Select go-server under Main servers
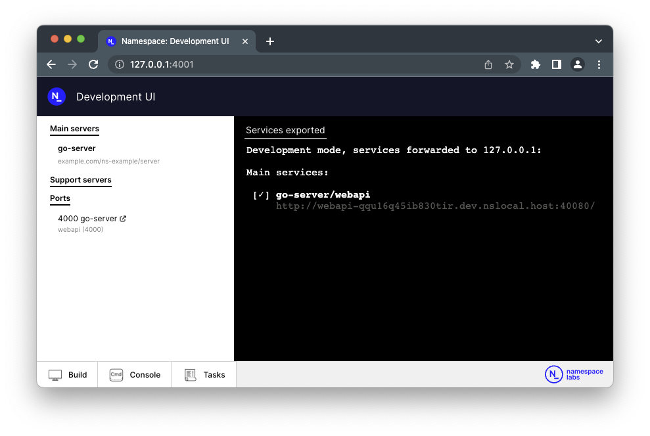This screenshot has height=436, width=650. tap(77, 148)
